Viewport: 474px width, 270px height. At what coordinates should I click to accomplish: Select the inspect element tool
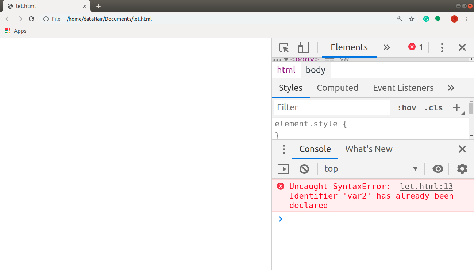(x=284, y=47)
